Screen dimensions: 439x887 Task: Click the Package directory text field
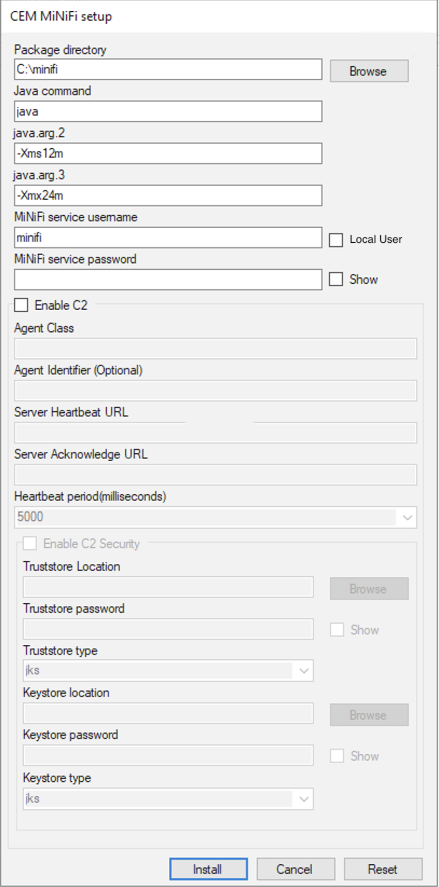coord(168,70)
